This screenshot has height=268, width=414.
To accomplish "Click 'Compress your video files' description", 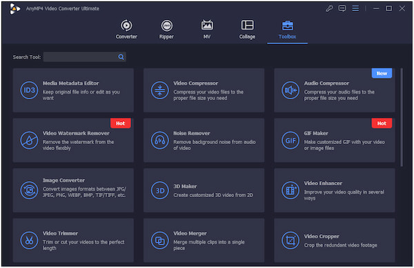I will pos(208,95).
